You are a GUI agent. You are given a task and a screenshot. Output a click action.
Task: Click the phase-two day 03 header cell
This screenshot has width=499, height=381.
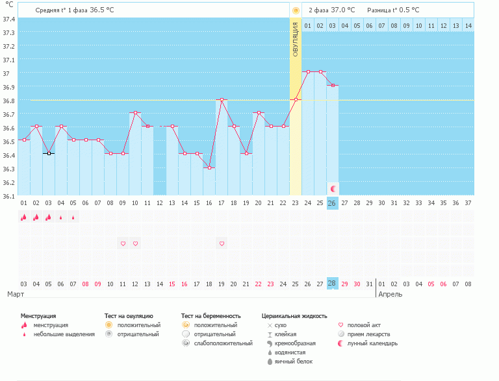332,25
